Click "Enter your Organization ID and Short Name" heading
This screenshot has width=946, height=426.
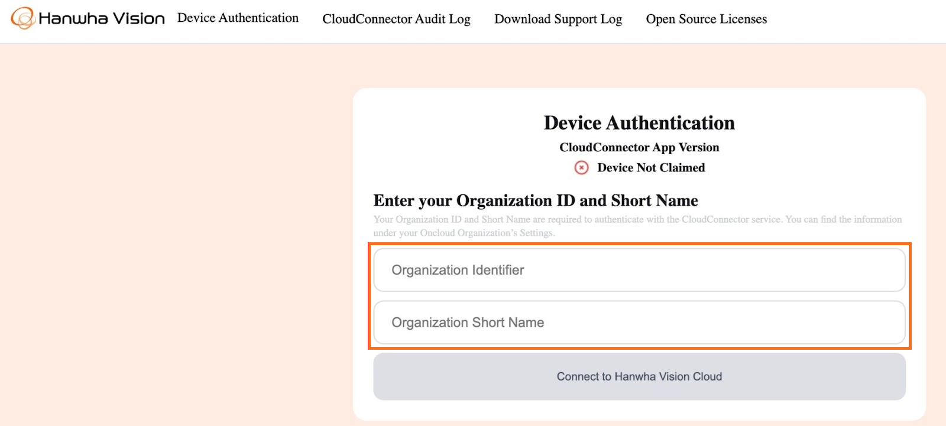(536, 201)
